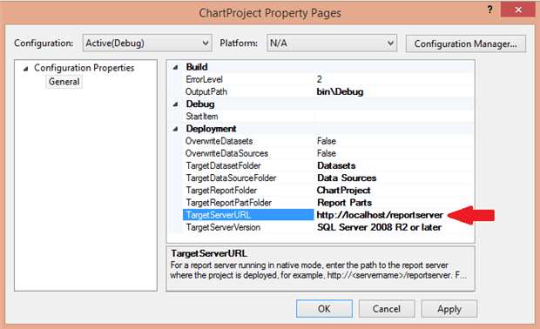Select the General tree item
Image resolution: width=540 pixels, height=329 pixels.
64,82
